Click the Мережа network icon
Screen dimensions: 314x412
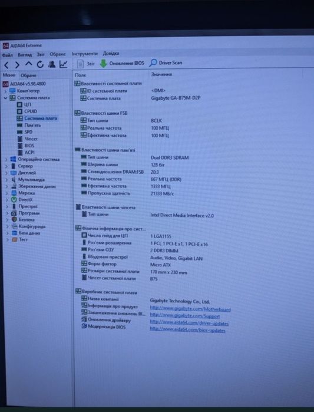[14, 193]
